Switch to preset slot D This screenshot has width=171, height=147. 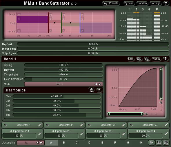click(x=89, y=143)
